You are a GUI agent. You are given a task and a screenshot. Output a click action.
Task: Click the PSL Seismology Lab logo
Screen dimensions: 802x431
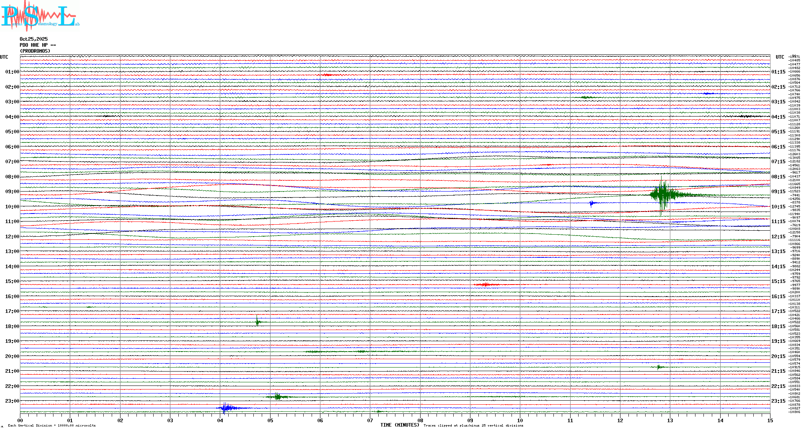coord(40,15)
